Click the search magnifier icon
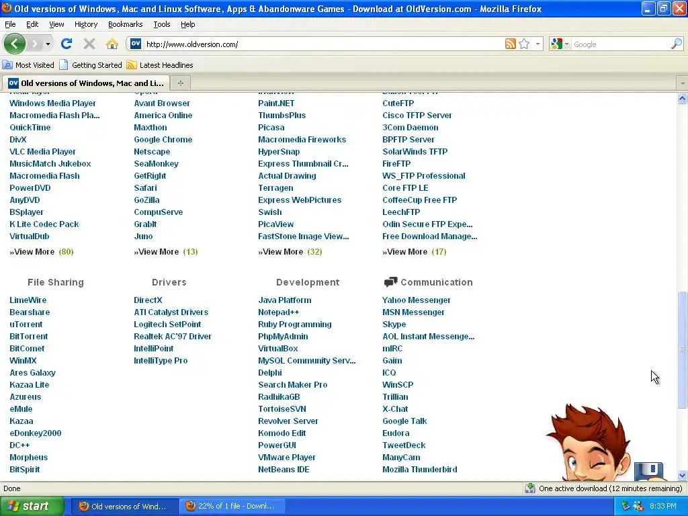Image resolution: width=688 pixels, height=516 pixels. 676,44
